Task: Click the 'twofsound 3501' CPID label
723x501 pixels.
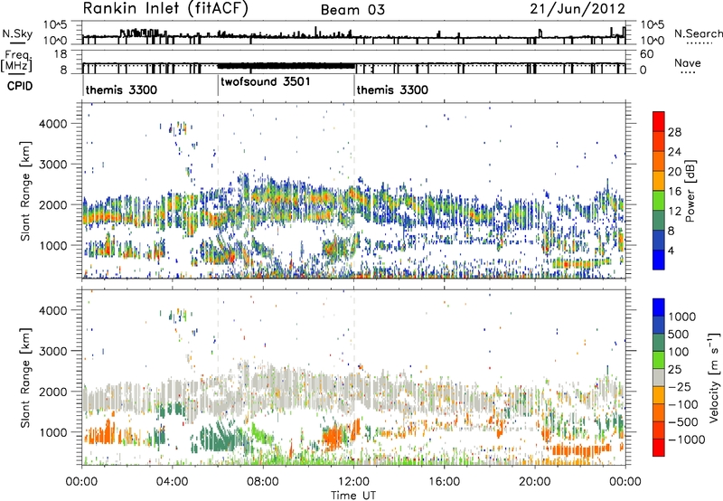Action: point(266,82)
